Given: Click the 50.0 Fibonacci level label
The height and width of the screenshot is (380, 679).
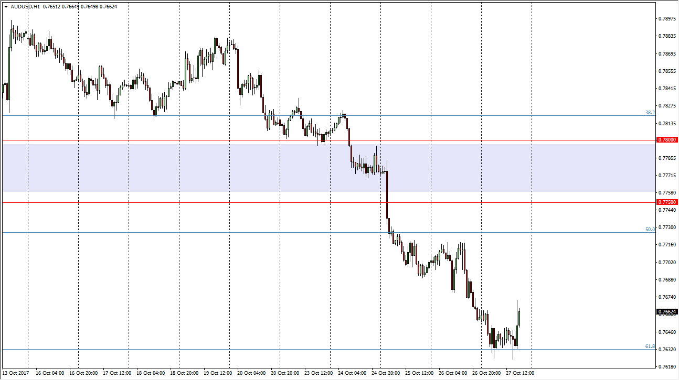Looking at the screenshot, I should tap(650, 229).
